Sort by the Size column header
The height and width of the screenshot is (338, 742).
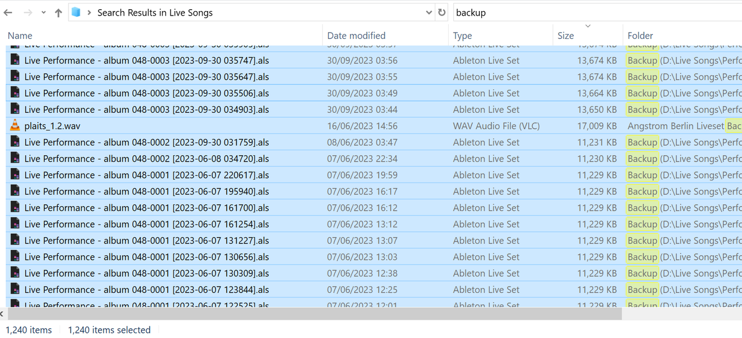tap(566, 35)
